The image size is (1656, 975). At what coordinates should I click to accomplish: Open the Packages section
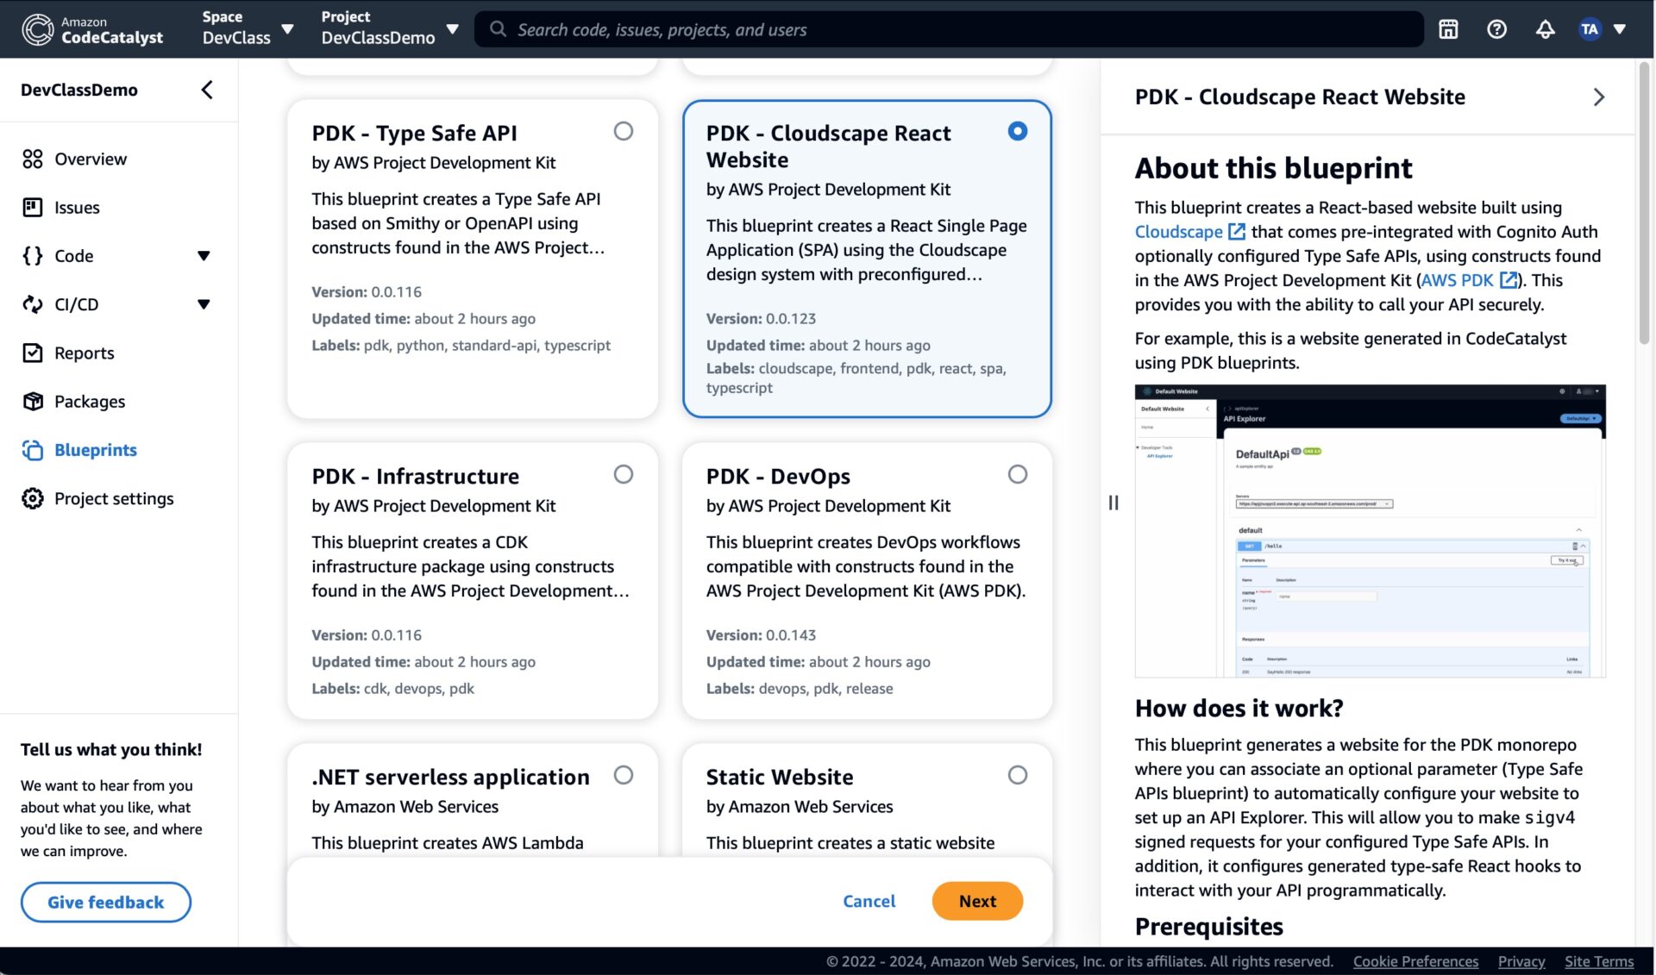pos(90,401)
